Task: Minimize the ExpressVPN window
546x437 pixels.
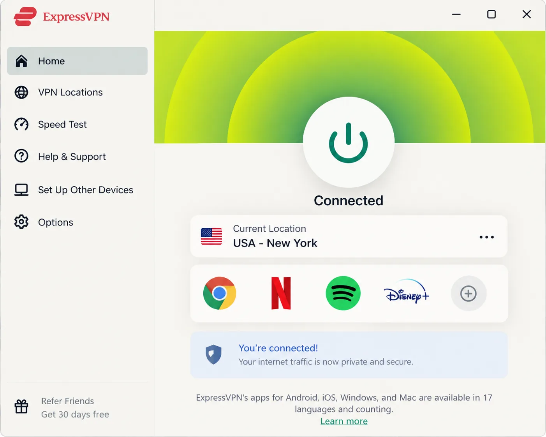Action: pos(456,14)
